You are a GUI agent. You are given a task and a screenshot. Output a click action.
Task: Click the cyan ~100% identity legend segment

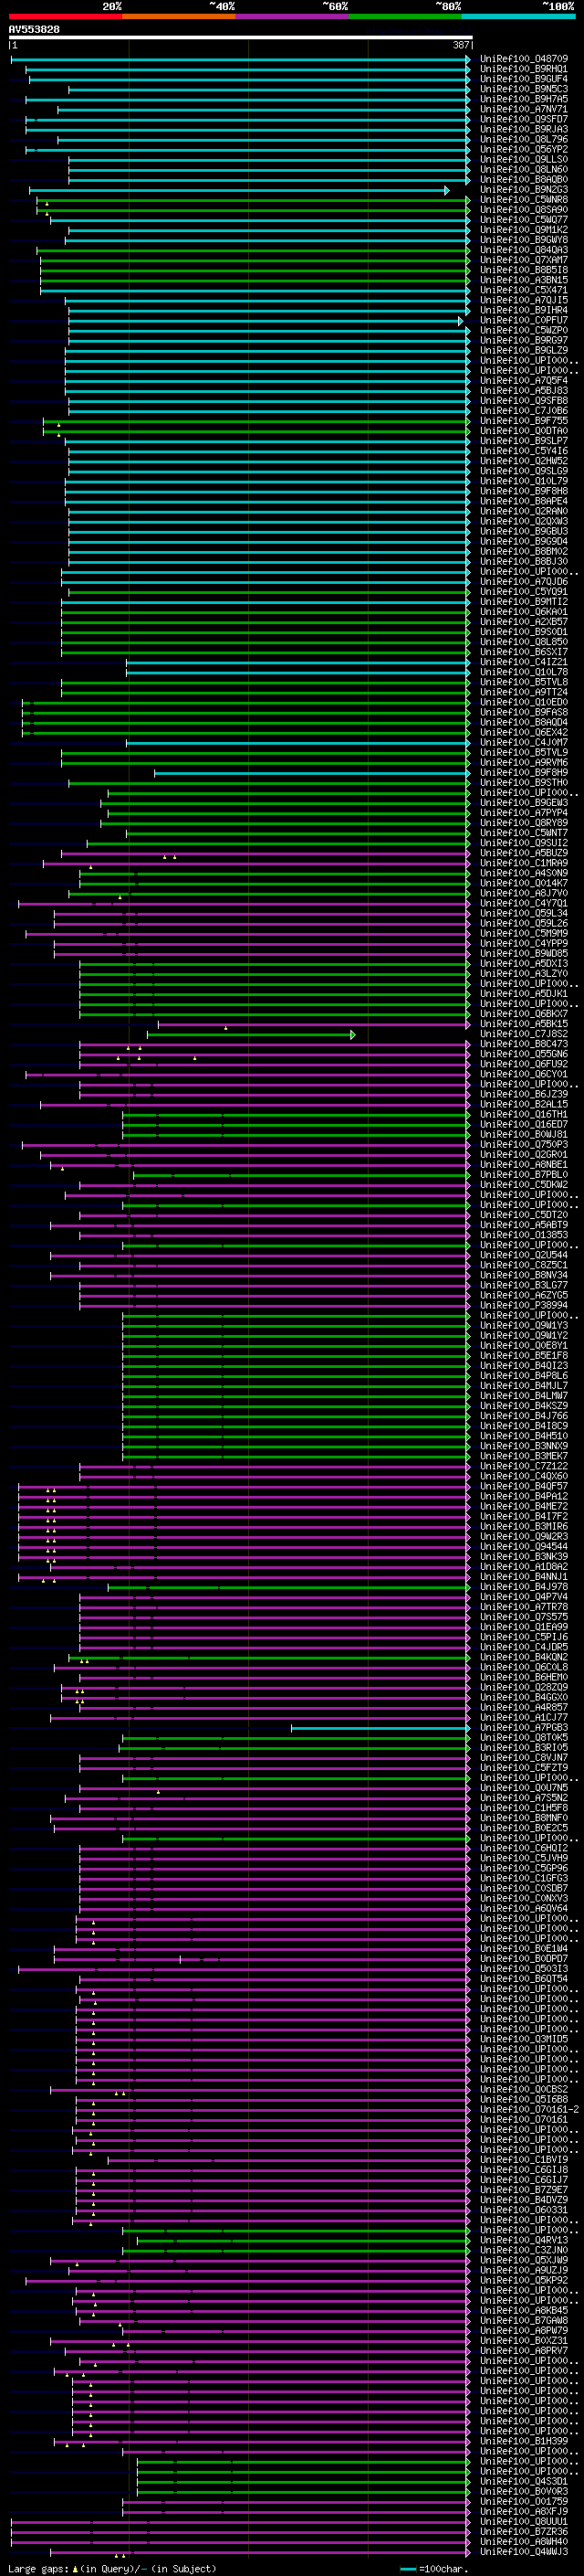(518, 16)
